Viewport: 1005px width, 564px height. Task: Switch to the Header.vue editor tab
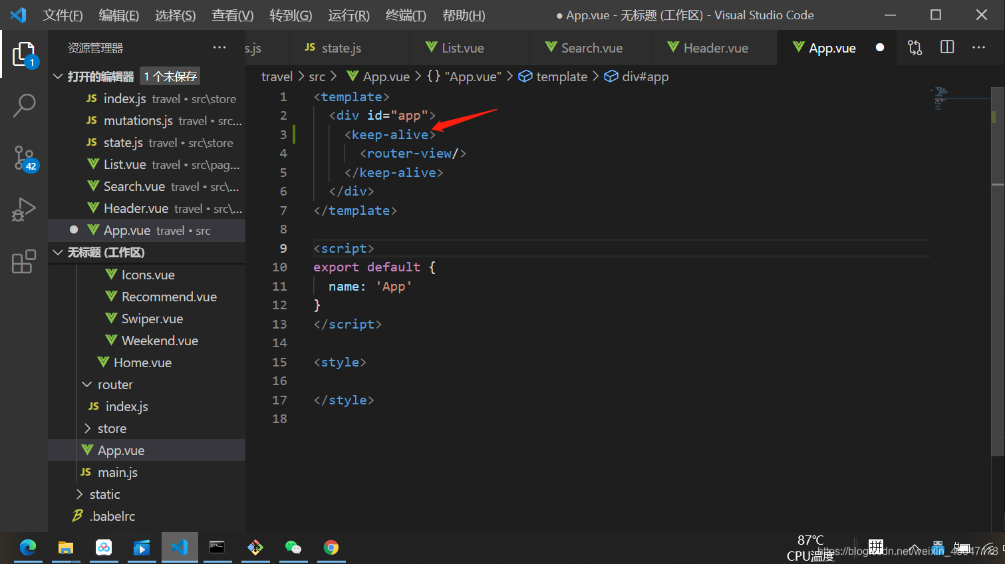pyautogui.click(x=713, y=47)
